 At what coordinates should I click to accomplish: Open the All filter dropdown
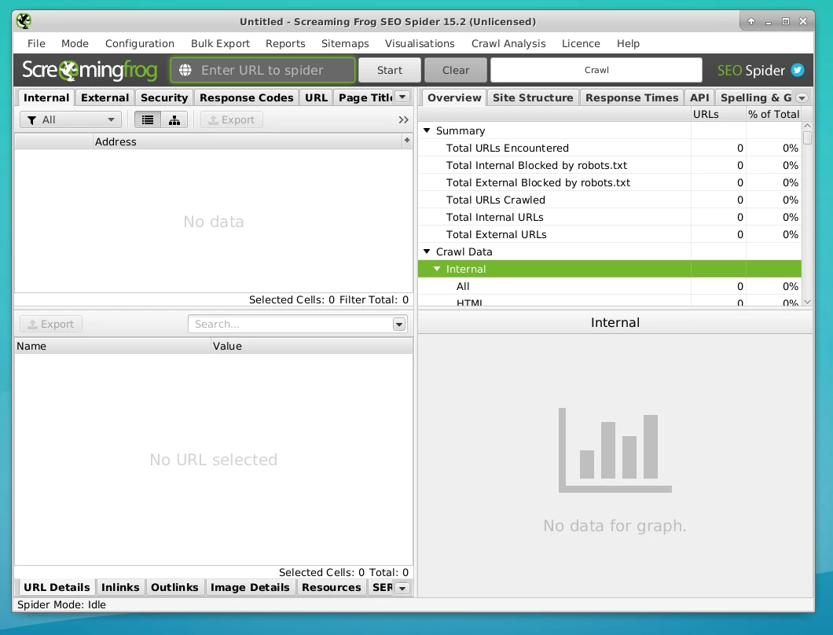pos(70,119)
